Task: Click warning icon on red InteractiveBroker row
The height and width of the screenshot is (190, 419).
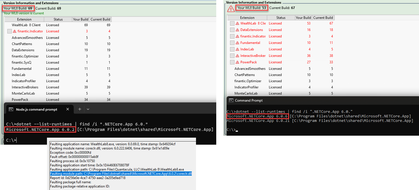Action: tap(237, 56)
